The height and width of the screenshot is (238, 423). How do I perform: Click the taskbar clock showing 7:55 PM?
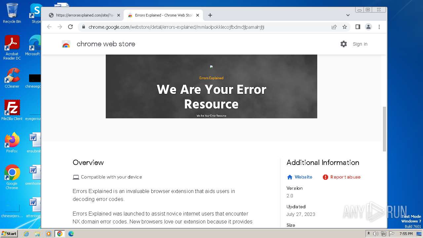click(x=406, y=234)
